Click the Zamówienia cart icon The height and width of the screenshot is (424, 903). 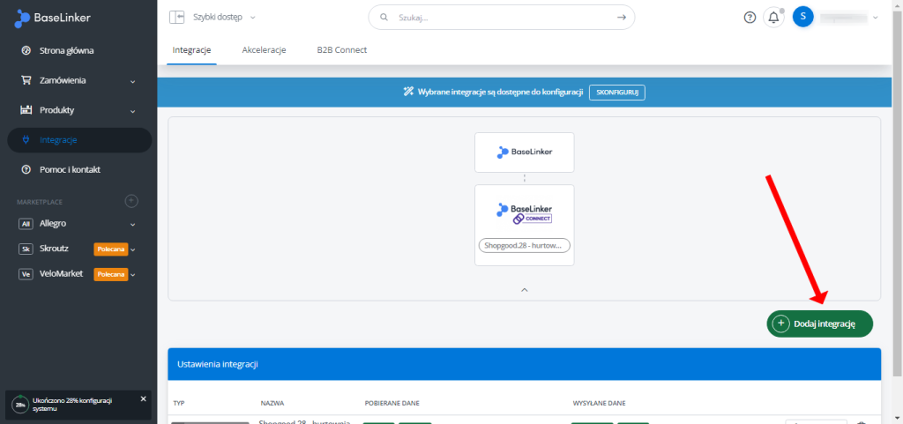(26, 80)
